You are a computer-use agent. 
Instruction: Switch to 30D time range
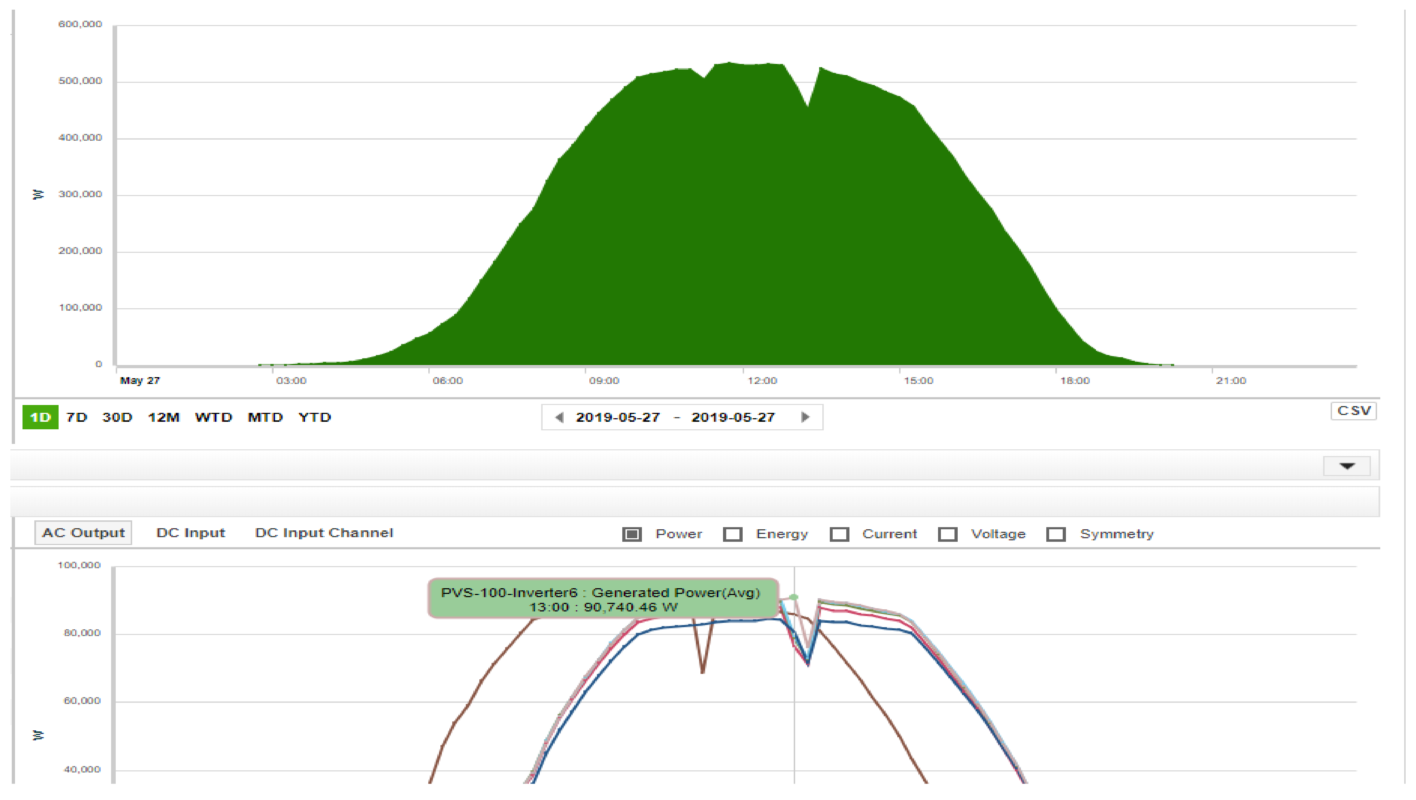pos(117,417)
